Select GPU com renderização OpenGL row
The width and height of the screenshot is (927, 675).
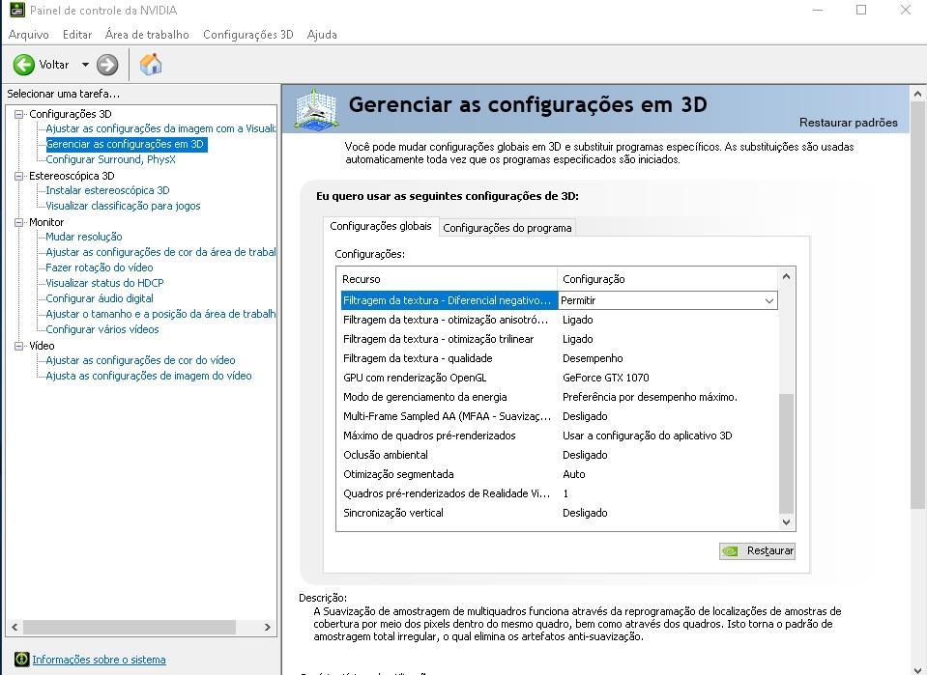560,378
